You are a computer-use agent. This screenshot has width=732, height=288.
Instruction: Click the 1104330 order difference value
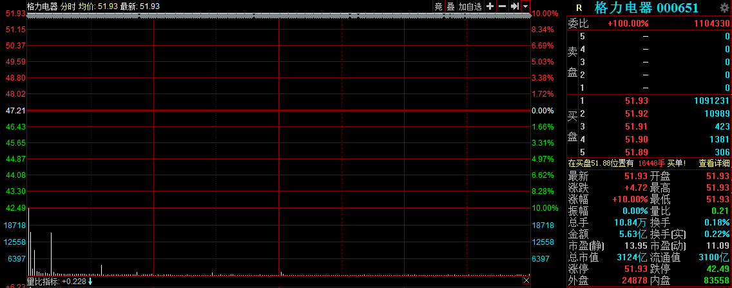tap(713, 23)
